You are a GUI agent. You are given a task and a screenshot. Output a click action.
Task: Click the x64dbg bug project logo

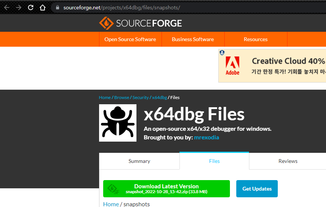118,123
